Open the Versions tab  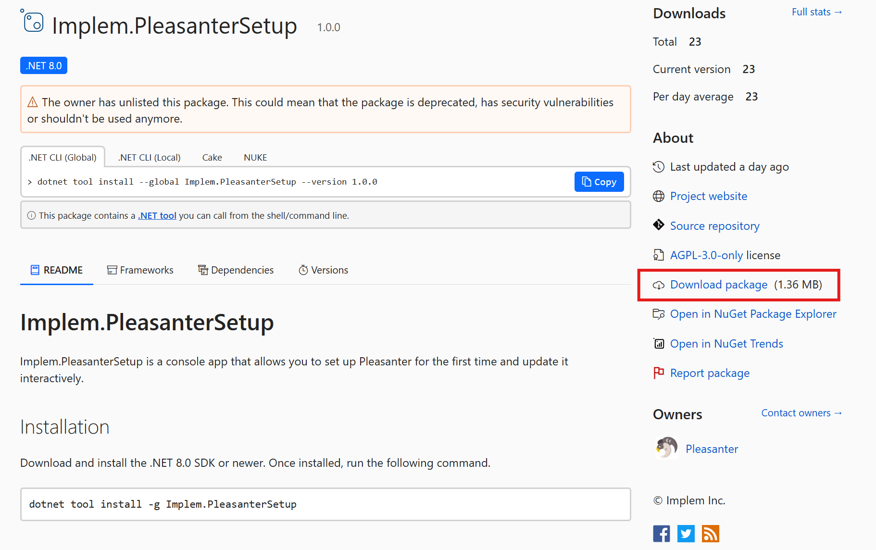324,270
